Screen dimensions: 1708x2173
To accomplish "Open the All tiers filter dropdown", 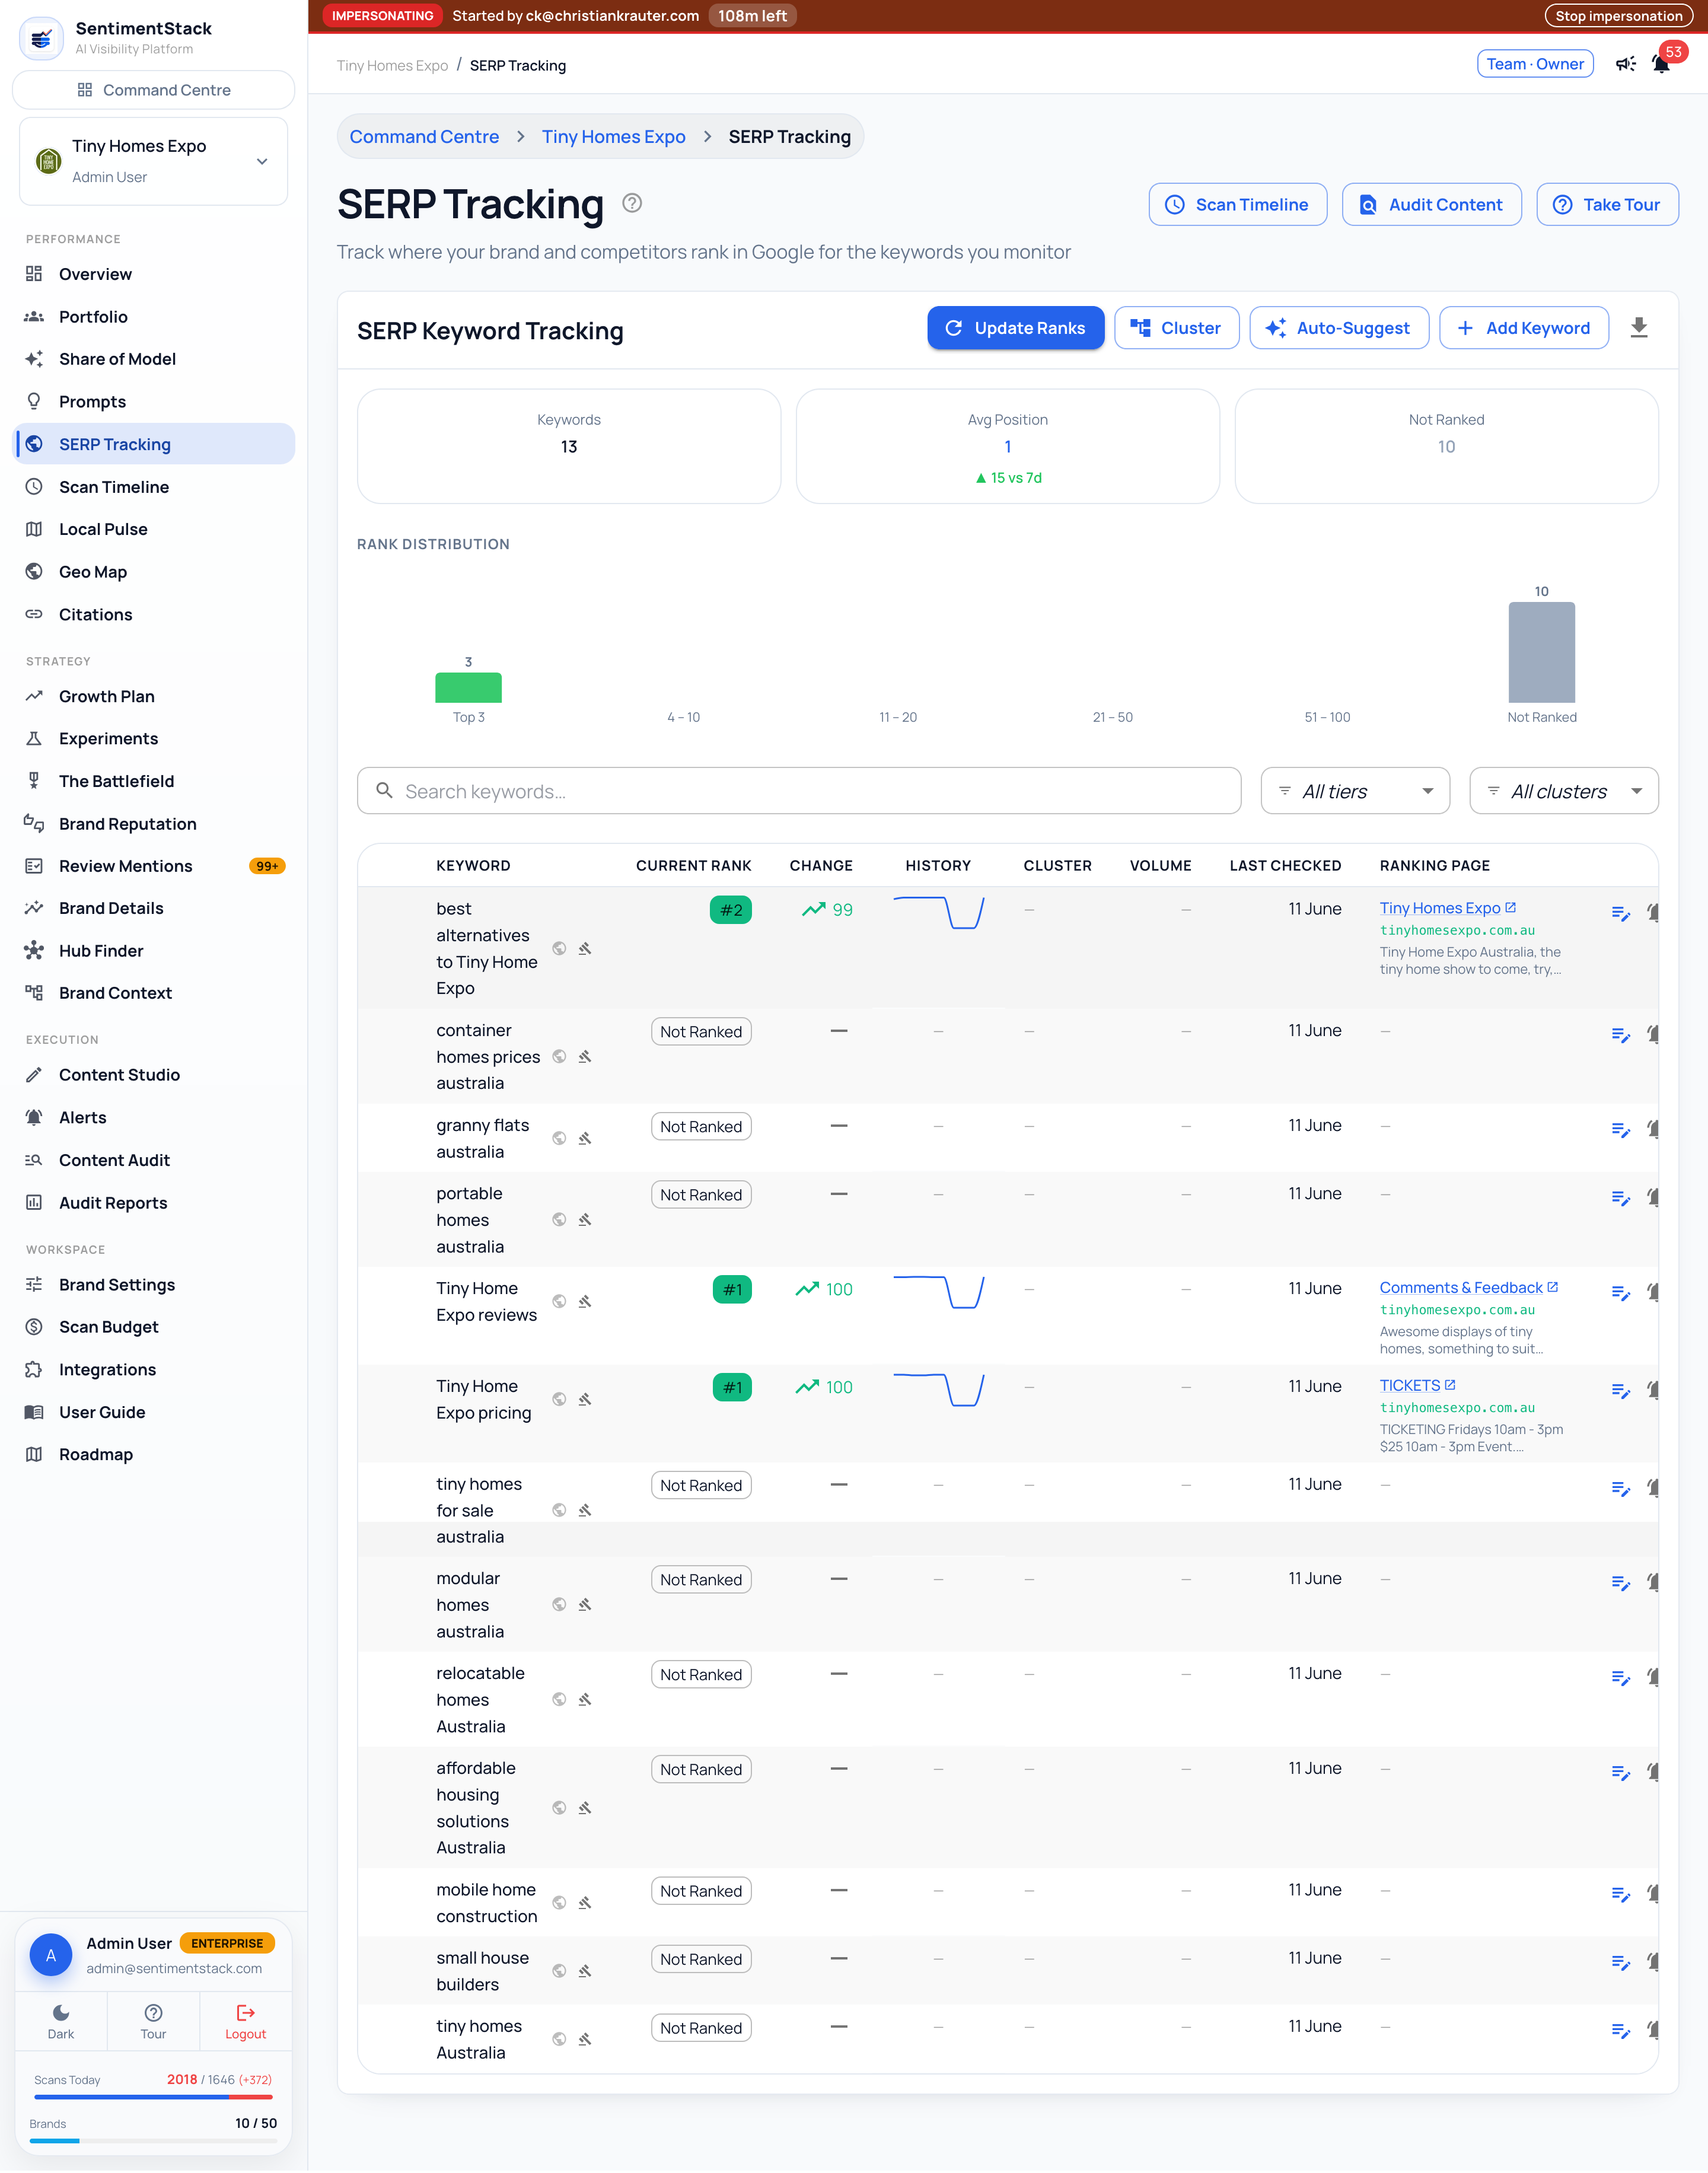I will click(x=1355, y=791).
